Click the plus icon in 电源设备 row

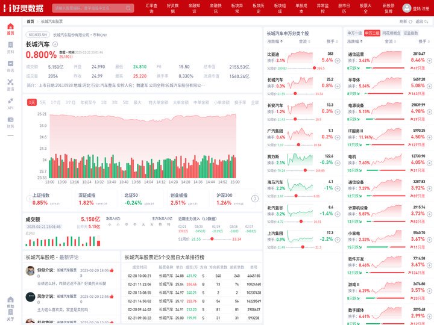(429, 112)
